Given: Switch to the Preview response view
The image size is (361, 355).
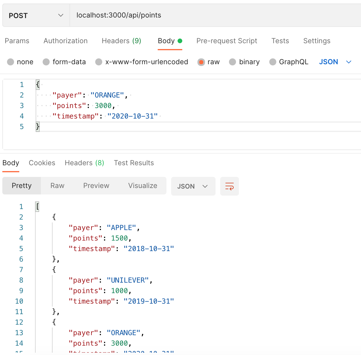Looking at the screenshot, I should coord(96,186).
